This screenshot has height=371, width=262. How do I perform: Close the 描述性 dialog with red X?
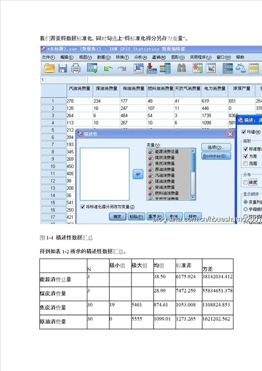(230, 134)
